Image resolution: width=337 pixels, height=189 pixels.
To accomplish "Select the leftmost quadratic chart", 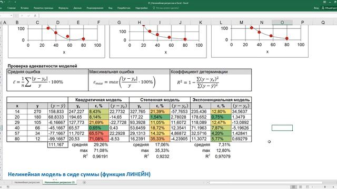I will 56,41.
